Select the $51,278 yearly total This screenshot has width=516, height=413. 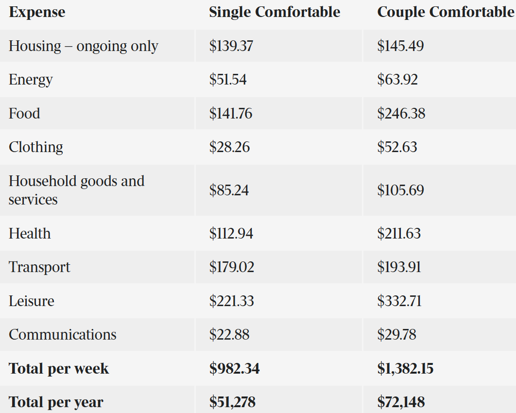point(232,402)
